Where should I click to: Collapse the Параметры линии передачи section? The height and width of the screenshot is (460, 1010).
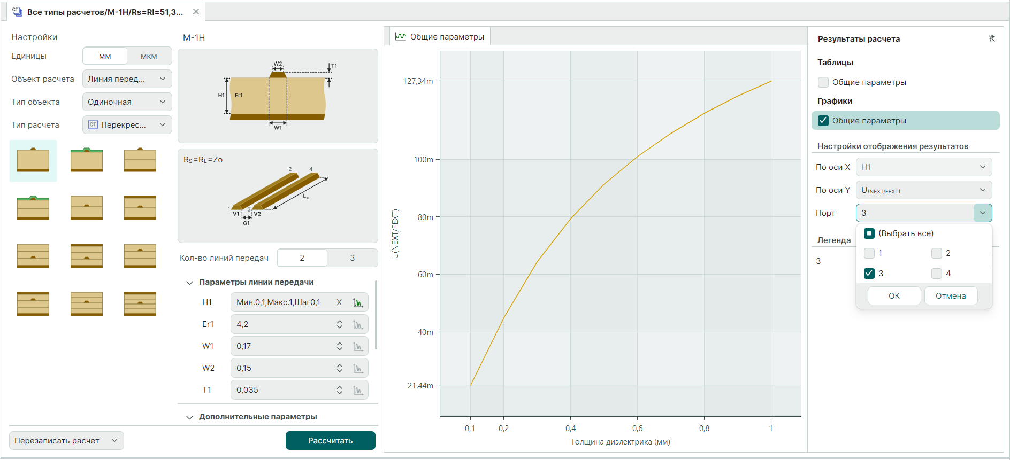pos(189,283)
